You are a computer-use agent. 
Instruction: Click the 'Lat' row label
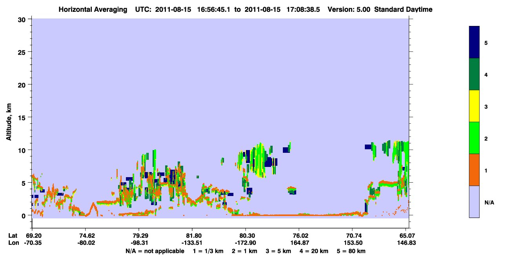click(x=13, y=236)
